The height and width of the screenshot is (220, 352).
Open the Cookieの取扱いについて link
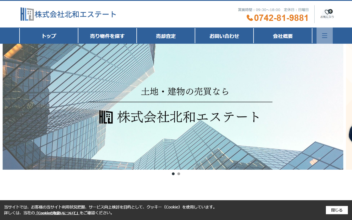57,213
